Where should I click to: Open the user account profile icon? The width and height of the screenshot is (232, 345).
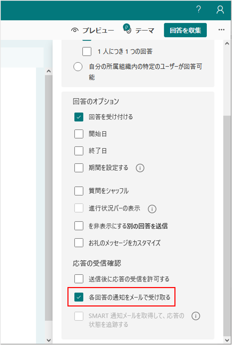click(220, 10)
